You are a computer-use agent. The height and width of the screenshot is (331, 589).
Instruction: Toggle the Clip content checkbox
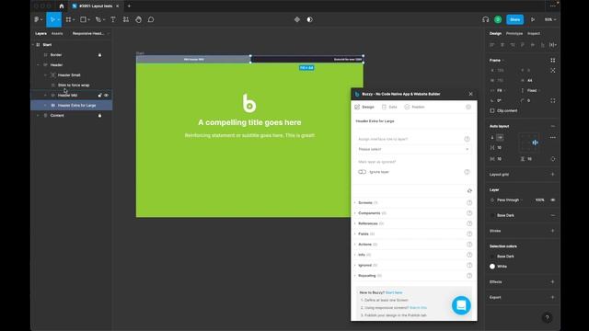[x=492, y=110]
